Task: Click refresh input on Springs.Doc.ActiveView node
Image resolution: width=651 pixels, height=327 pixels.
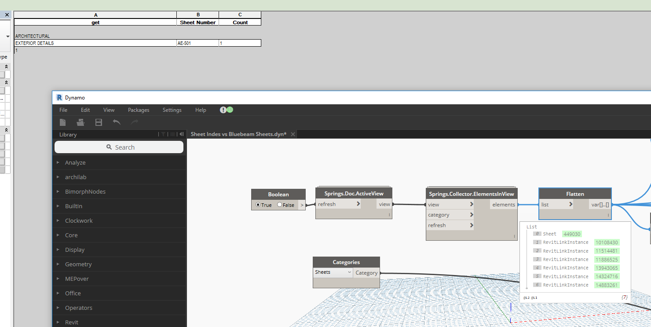Action: point(339,204)
